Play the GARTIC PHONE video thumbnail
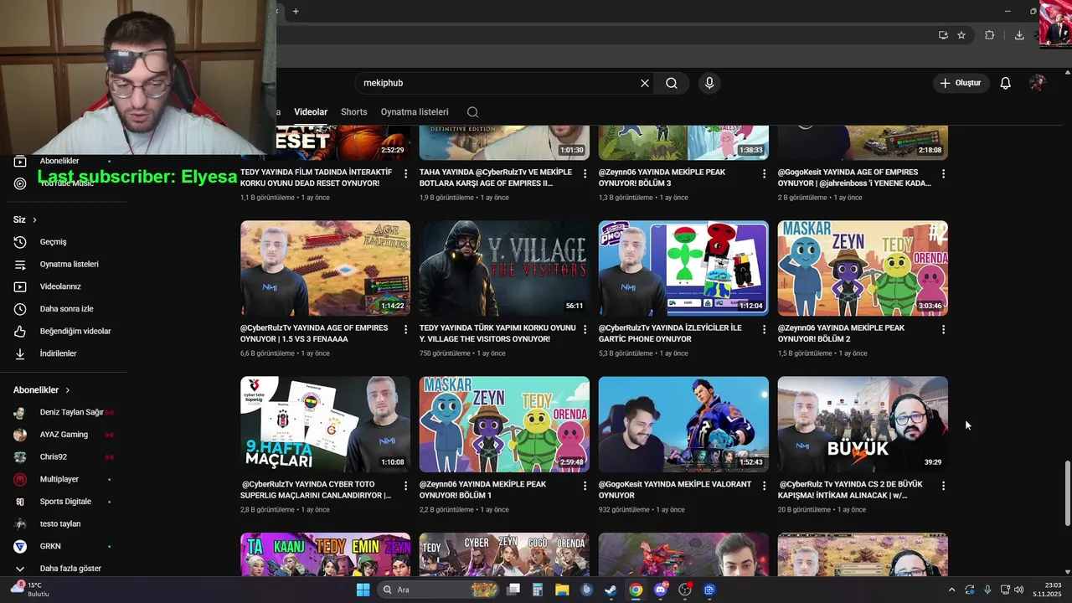The image size is (1072, 603). pos(683,269)
